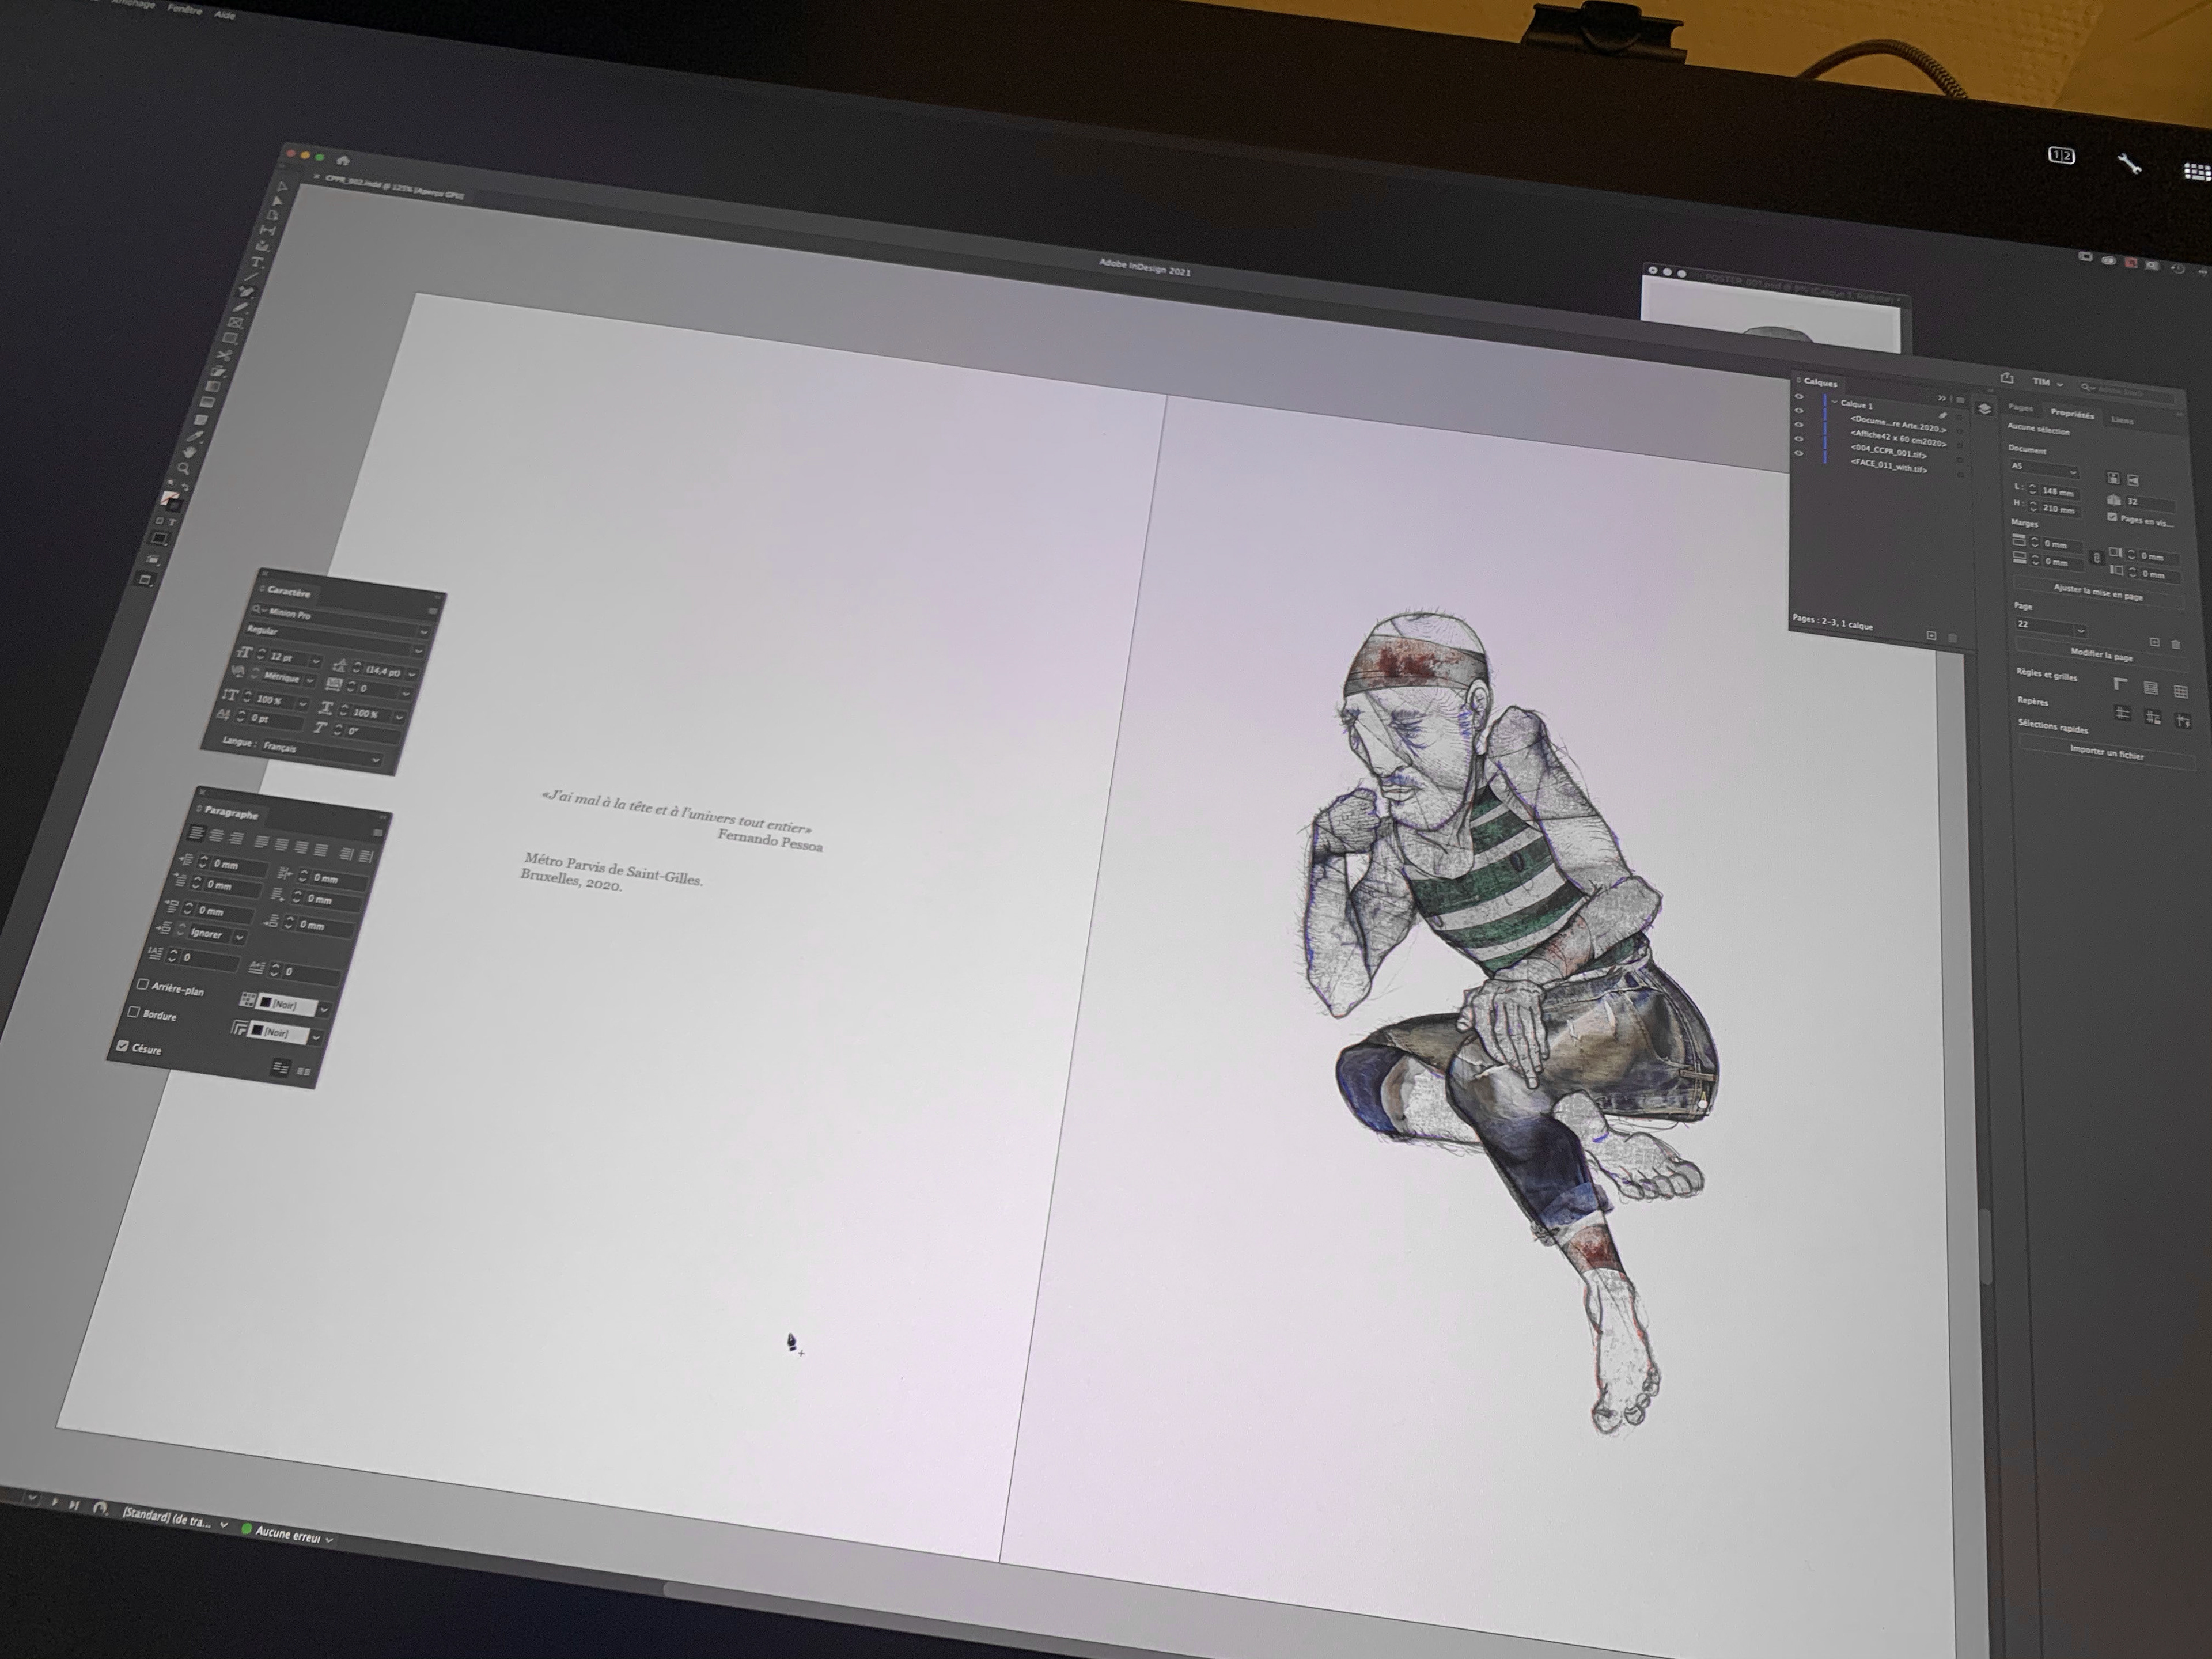Screen dimensions: 2212x1659
Task: Enable the Bordure checkbox
Action: pyautogui.click(x=134, y=1012)
